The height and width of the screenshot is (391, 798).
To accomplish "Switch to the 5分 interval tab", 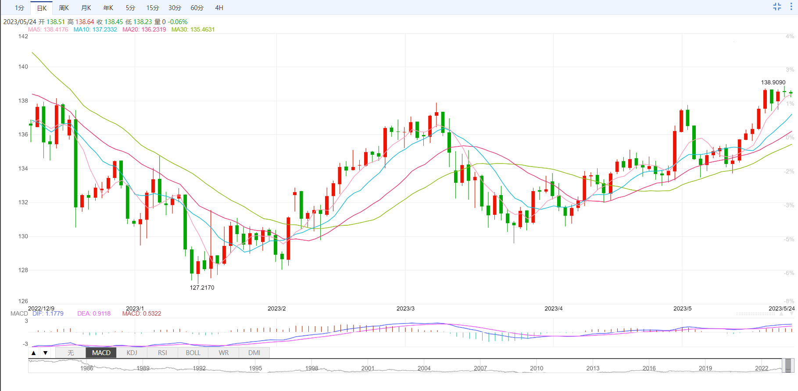I will [x=130, y=8].
